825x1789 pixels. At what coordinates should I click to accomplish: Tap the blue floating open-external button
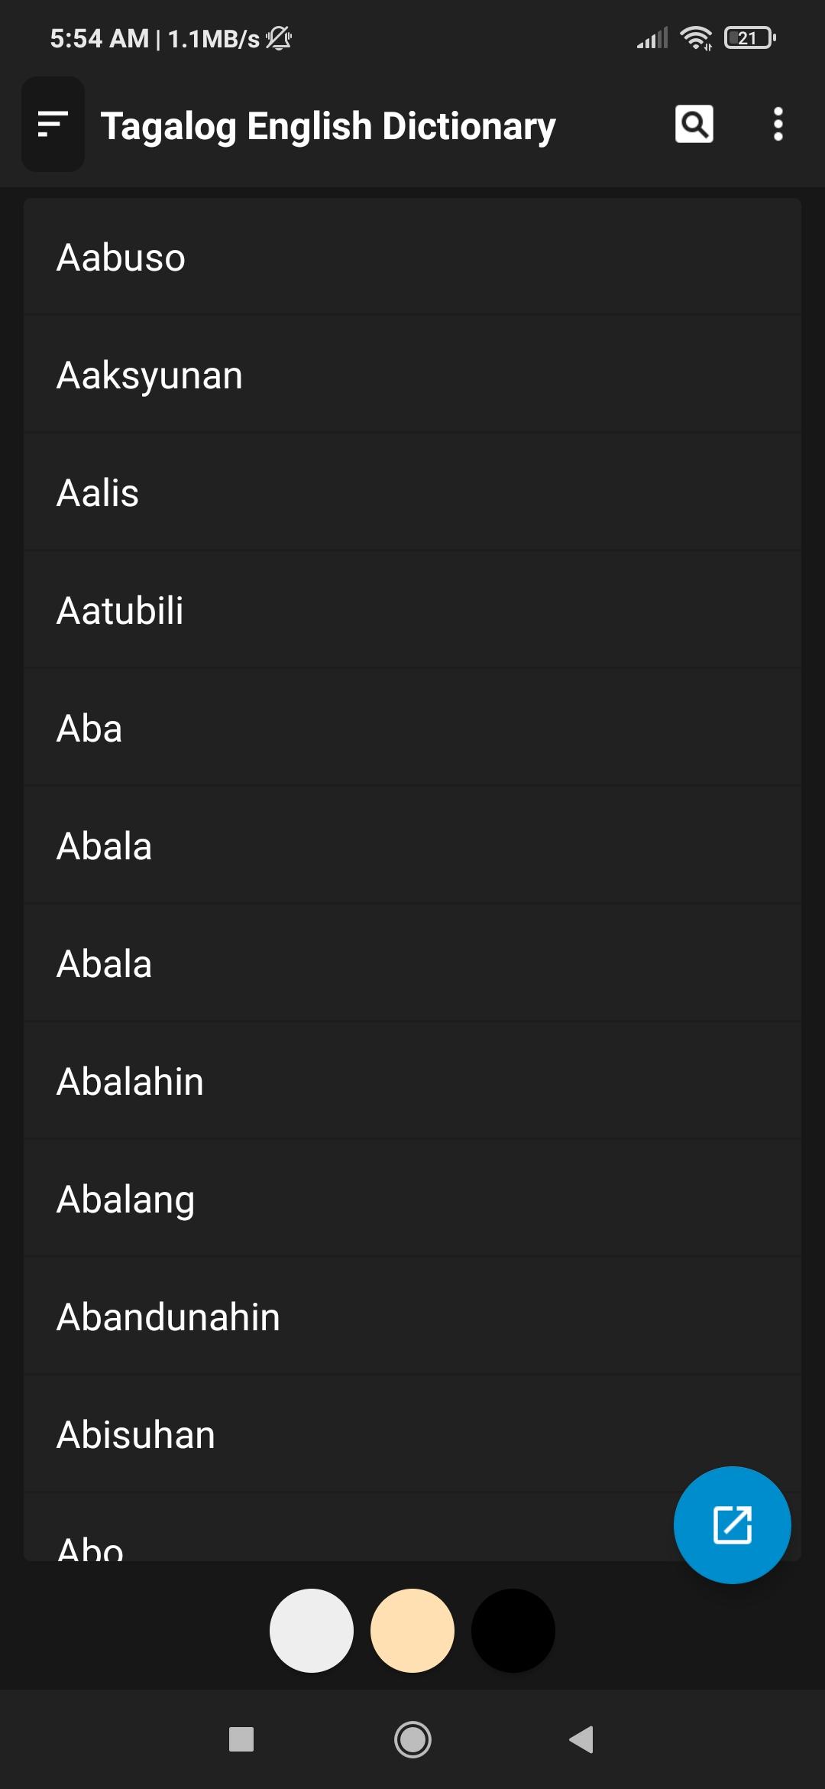click(732, 1524)
